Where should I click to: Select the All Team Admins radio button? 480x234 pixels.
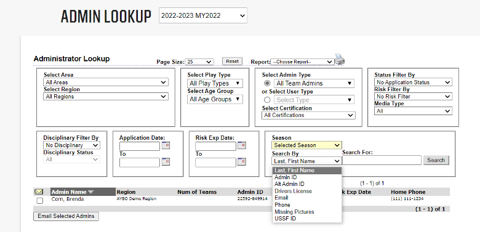pyautogui.click(x=267, y=83)
